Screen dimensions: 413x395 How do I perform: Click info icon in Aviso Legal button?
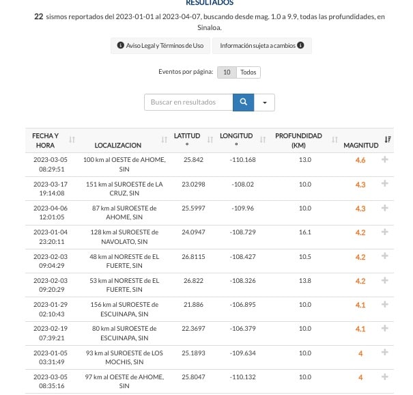click(x=120, y=45)
